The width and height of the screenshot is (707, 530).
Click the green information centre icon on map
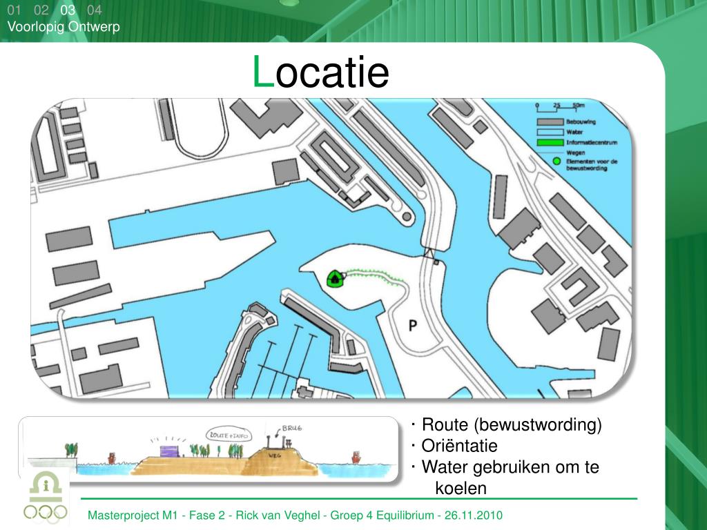coord(335,279)
